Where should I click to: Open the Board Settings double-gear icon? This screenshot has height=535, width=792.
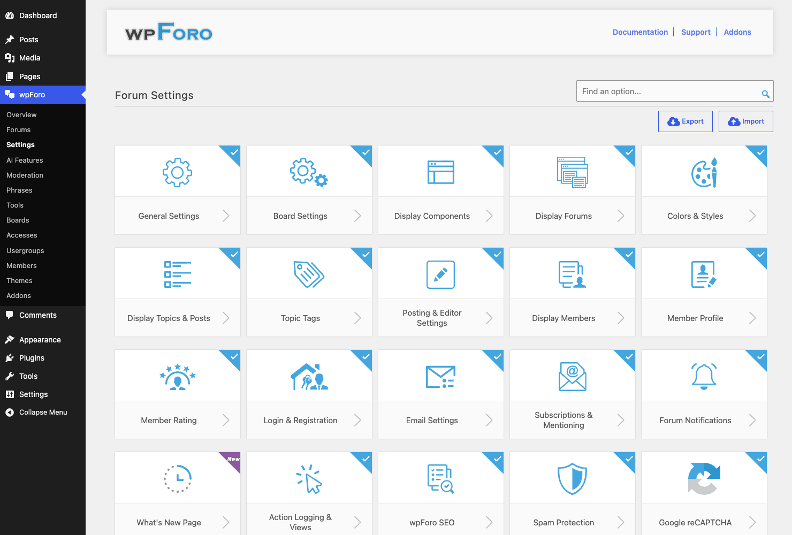pyautogui.click(x=309, y=172)
